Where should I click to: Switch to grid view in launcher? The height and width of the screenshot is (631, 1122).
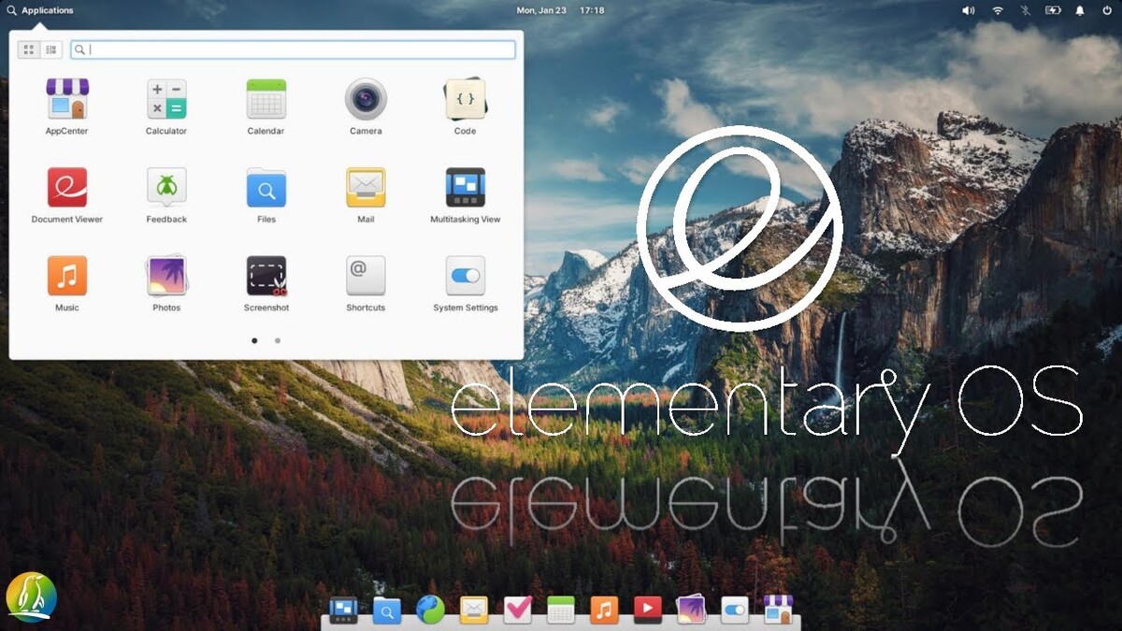pyautogui.click(x=29, y=50)
